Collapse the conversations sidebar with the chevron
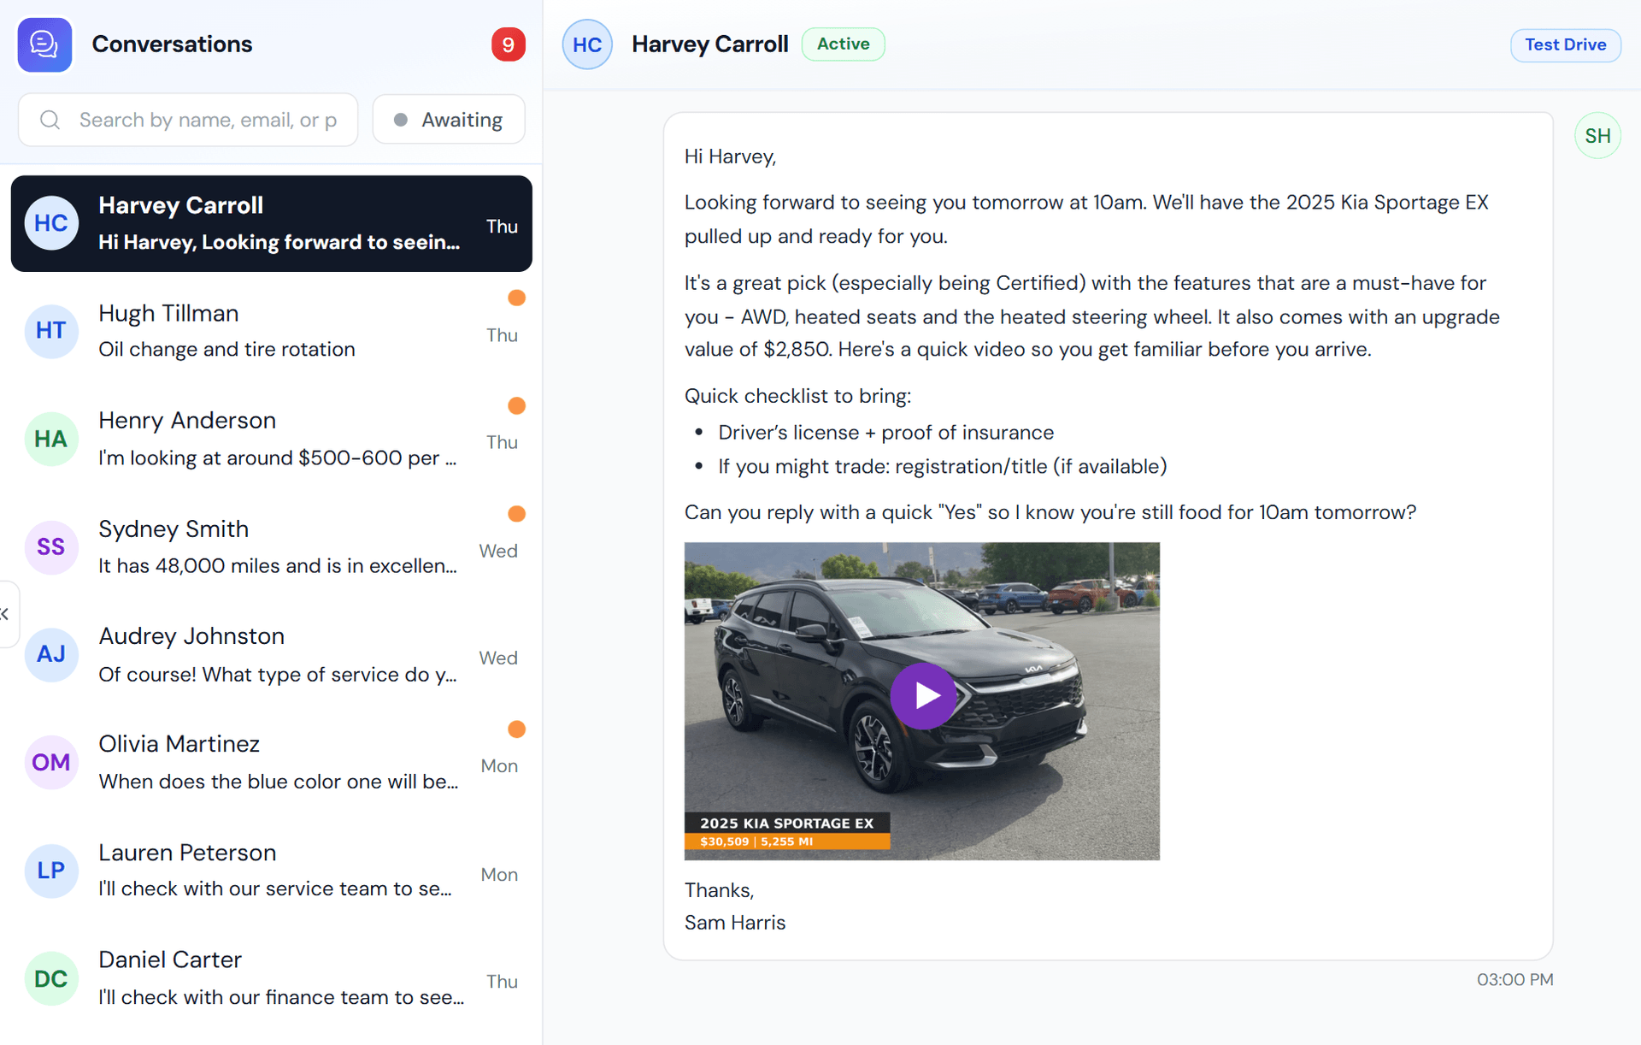The height and width of the screenshot is (1045, 1641). pos(5,614)
